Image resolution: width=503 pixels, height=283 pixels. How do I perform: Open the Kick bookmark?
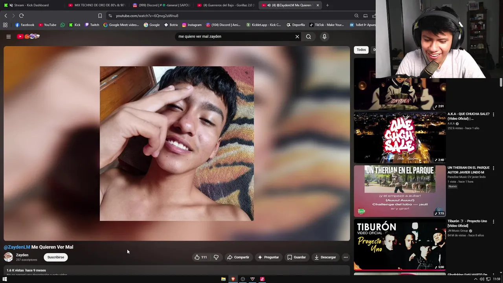point(75,25)
